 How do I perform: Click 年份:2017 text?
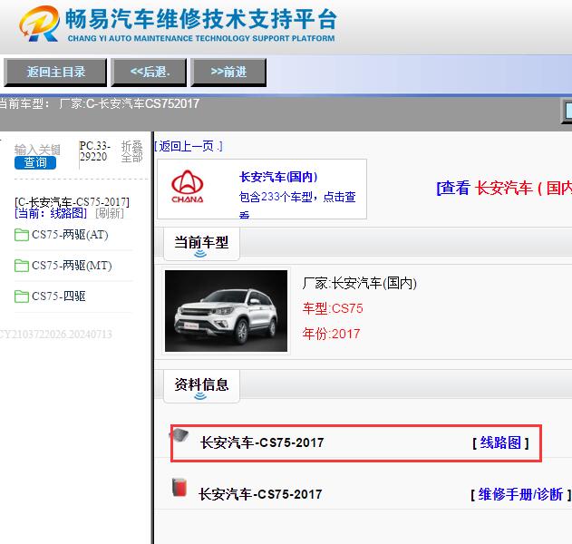pyautogui.click(x=331, y=334)
